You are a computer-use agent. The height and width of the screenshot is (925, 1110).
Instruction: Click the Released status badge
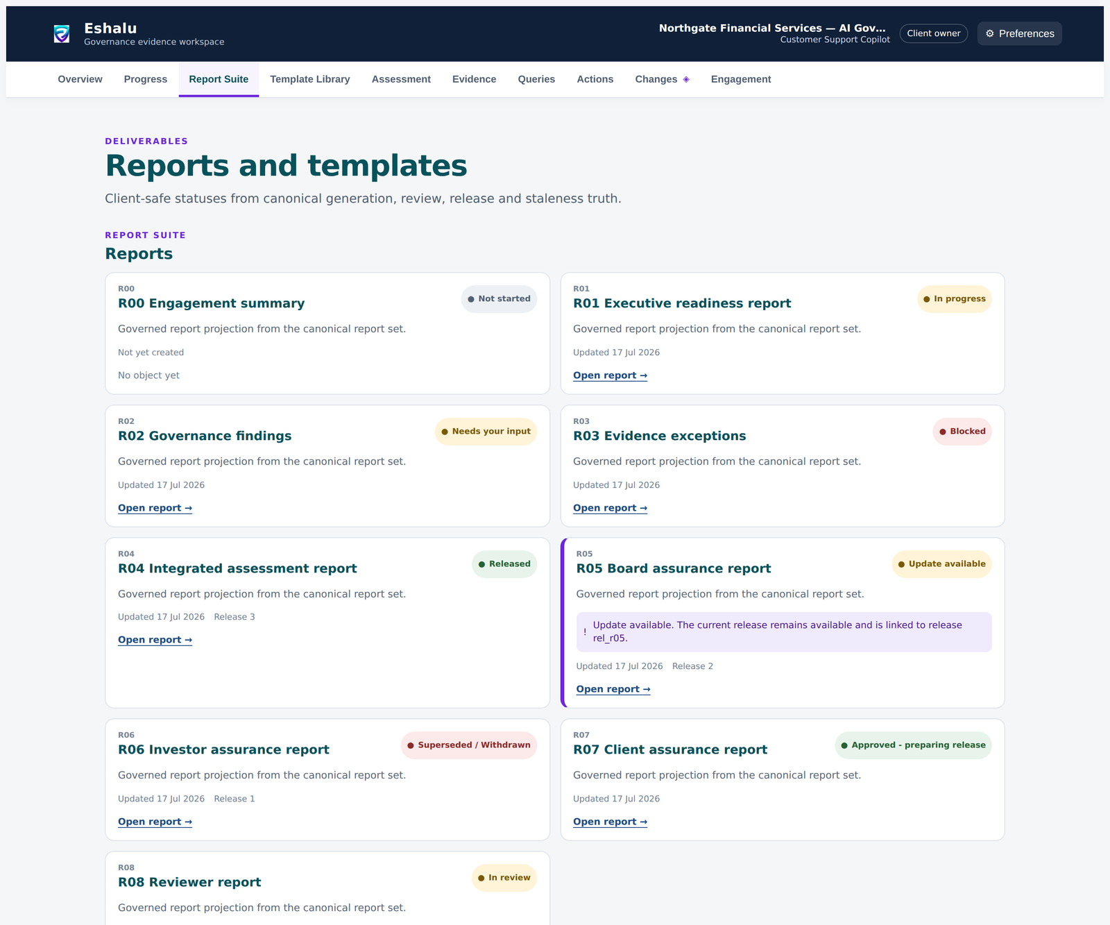(x=504, y=564)
